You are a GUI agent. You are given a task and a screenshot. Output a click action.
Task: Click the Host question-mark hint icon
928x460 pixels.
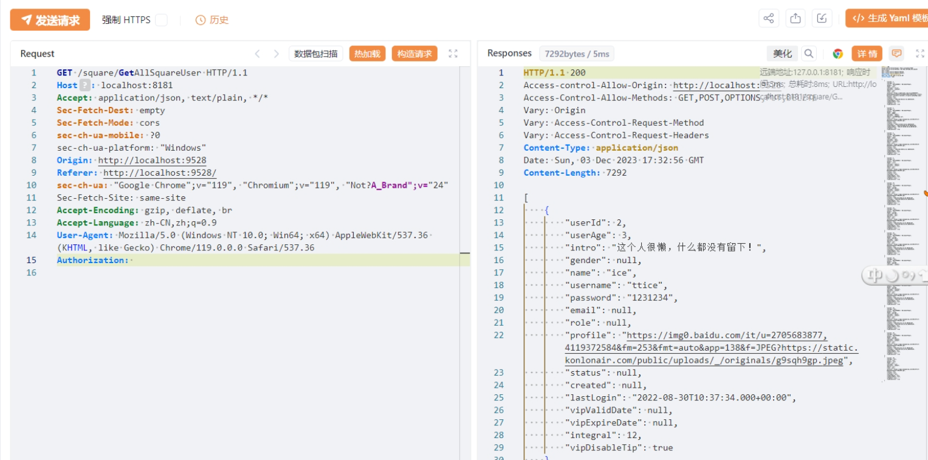coord(85,85)
